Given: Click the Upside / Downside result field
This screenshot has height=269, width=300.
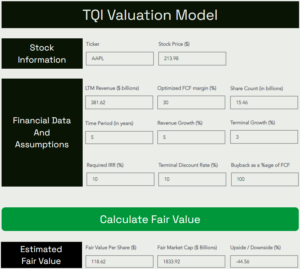Looking at the screenshot, I should 264,262.
